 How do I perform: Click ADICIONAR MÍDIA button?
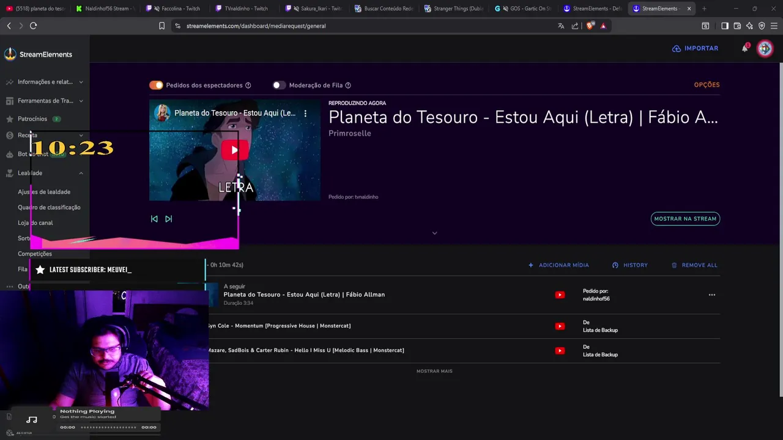coord(558,265)
